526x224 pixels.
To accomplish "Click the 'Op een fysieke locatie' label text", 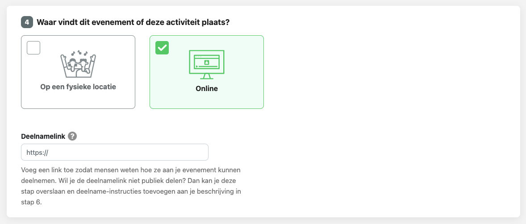I will point(78,87).
